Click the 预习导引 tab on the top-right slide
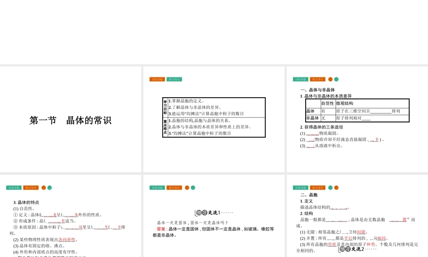This screenshot has width=428, height=257. (318, 79)
